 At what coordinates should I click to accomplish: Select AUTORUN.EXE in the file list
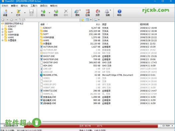pos(50,47)
